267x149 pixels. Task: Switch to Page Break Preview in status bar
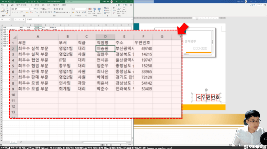[111, 145]
